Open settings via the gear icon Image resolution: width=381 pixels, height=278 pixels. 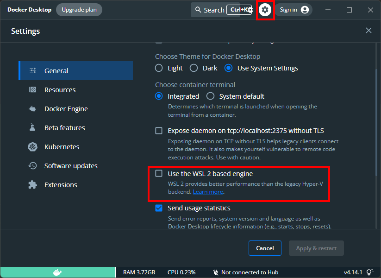coord(265,10)
